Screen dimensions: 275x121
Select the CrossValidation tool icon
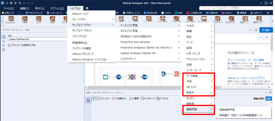click(x=11, y=19)
